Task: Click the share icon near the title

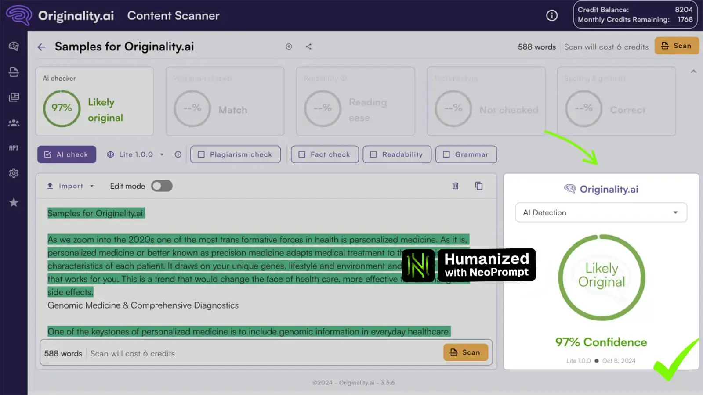Action: [x=308, y=47]
